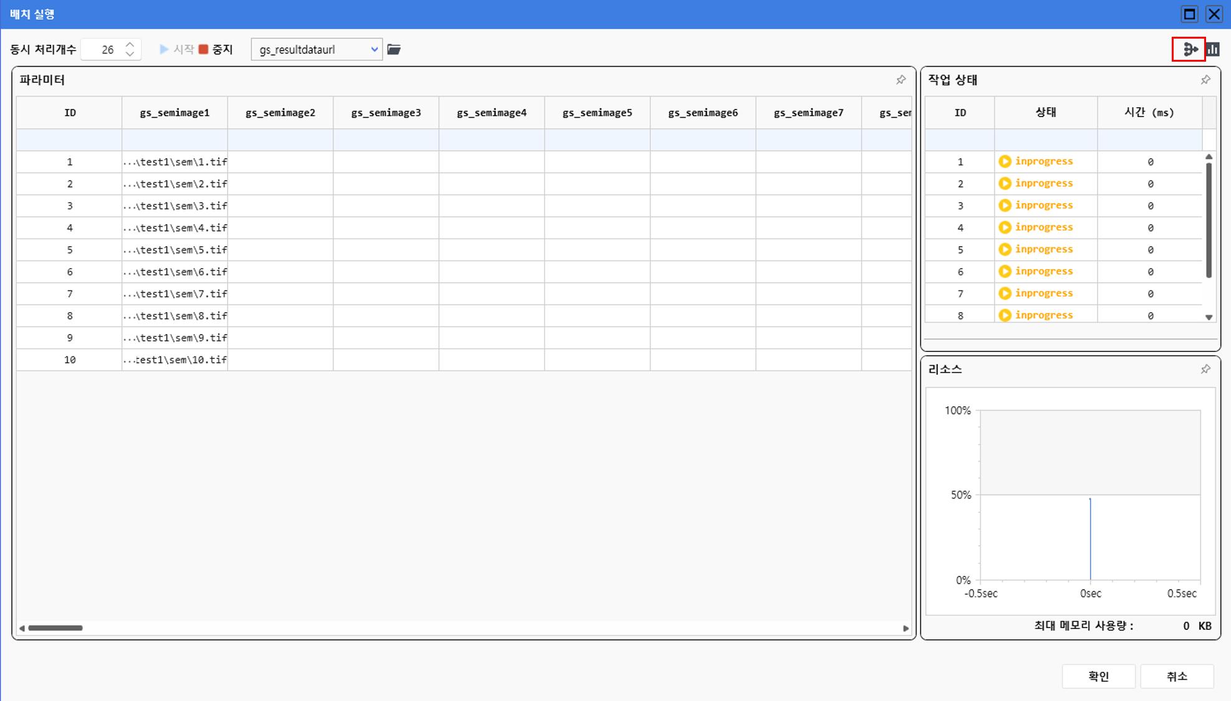The height and width of the screenshot is (701, 1231).
Task: Pin the 작업 상태 panel
Action: (x=1205, y=80)
